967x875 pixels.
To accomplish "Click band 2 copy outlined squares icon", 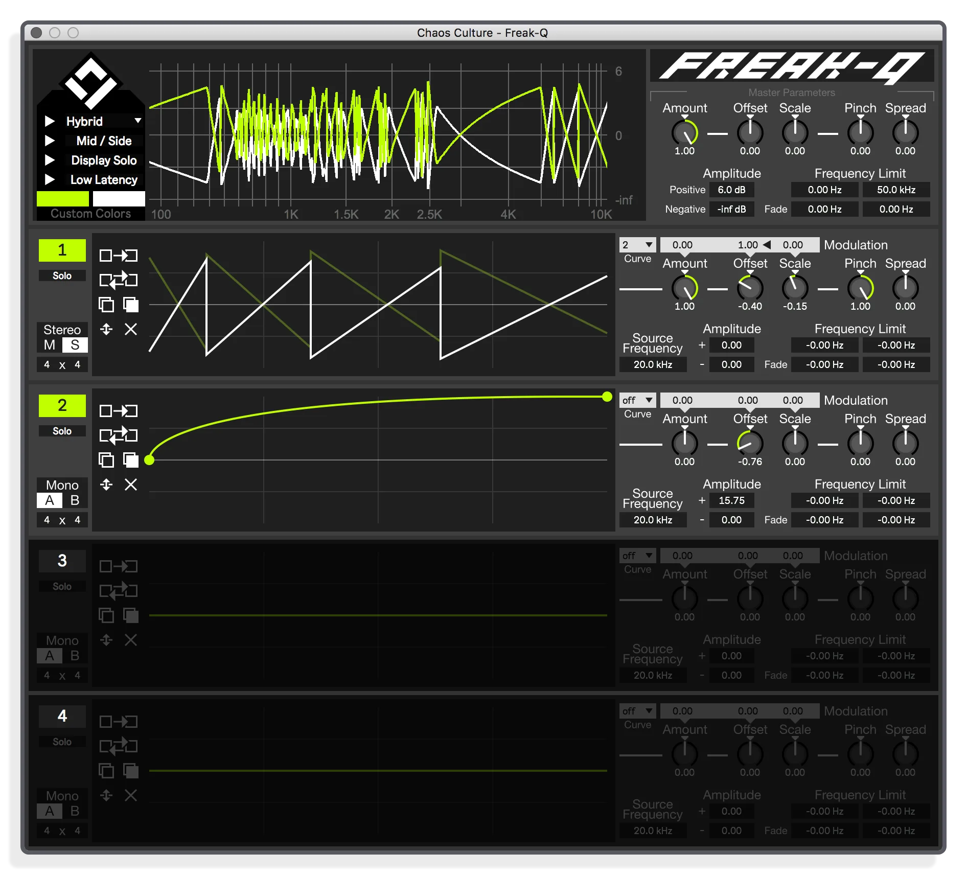I will click(106, 460).
